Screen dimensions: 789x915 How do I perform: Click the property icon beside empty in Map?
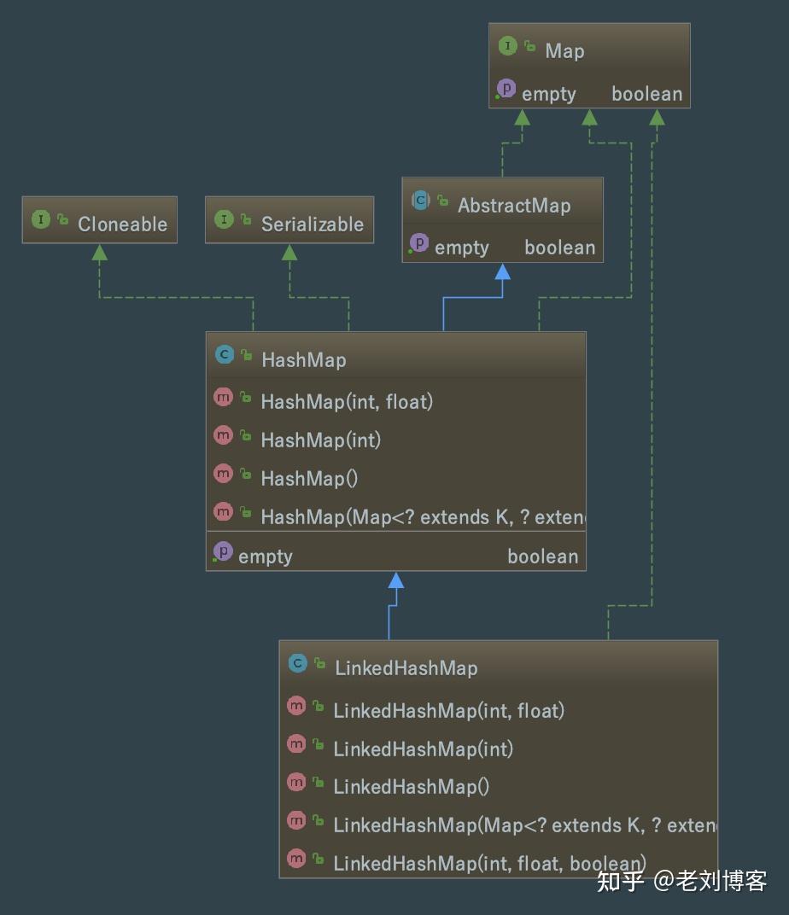tap(507, 89)
